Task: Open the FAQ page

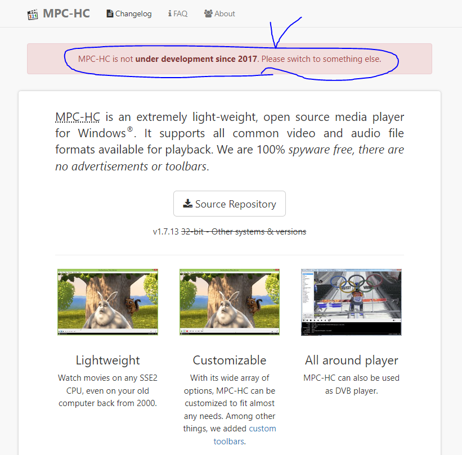Action: click(178, 13)
